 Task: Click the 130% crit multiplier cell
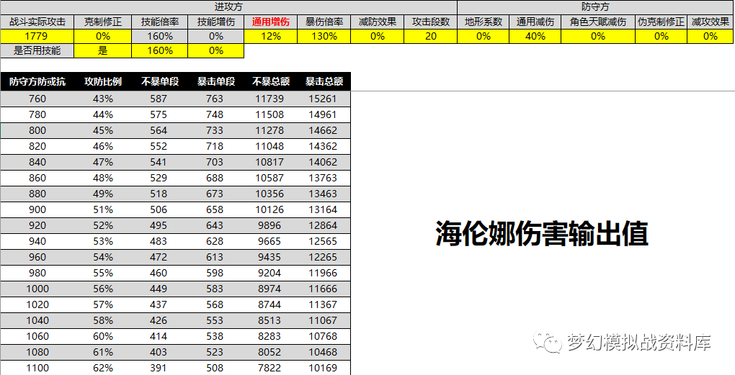coord(324,37)
